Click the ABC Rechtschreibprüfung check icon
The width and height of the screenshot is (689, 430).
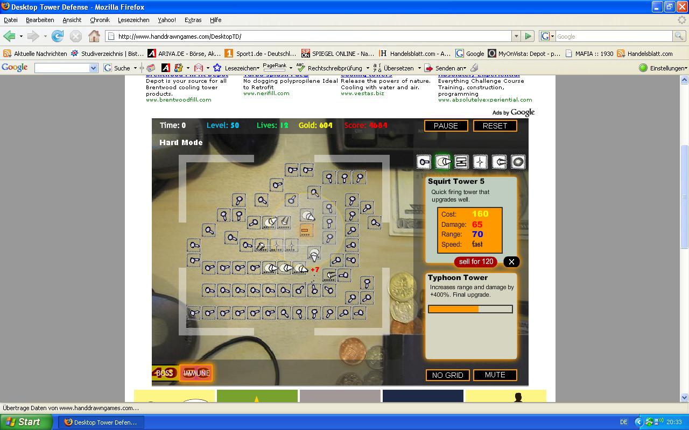click(x=300, y=68)
